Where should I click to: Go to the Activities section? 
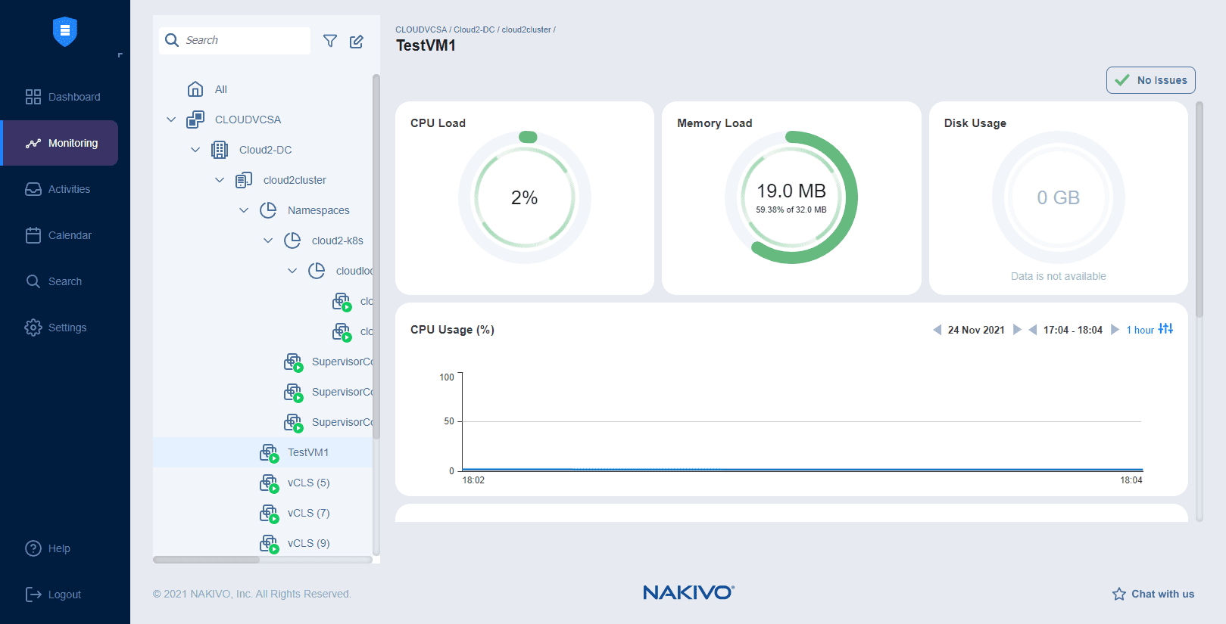coord(58,189)
